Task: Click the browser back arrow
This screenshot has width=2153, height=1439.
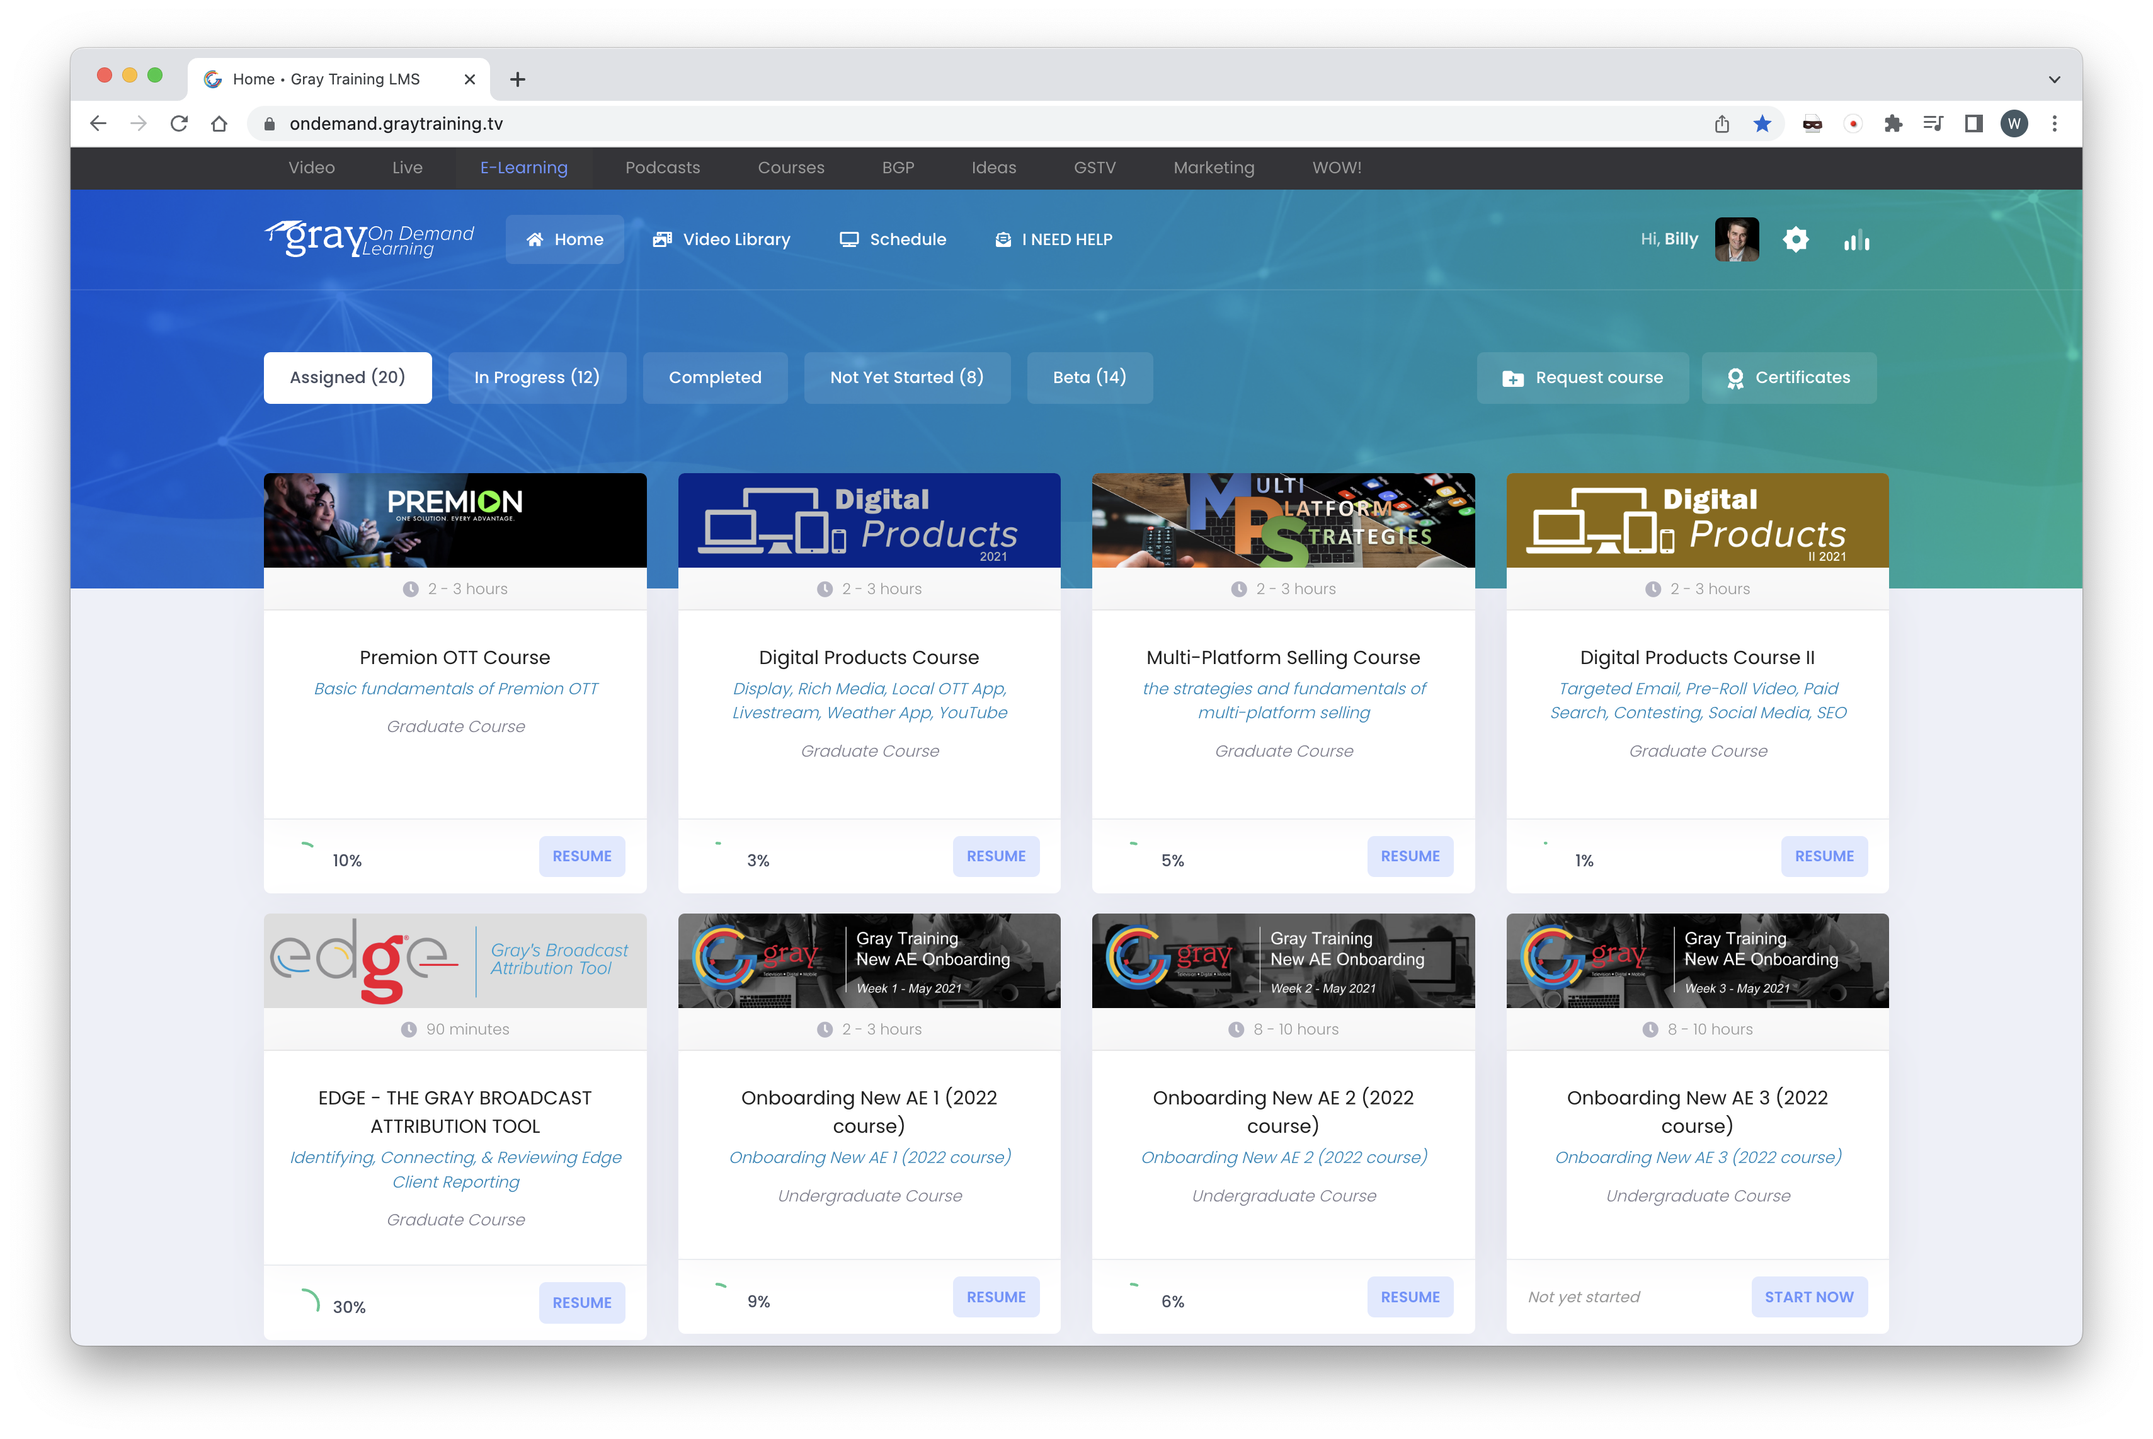Action: pyautogui.click(x=98, y=124)
